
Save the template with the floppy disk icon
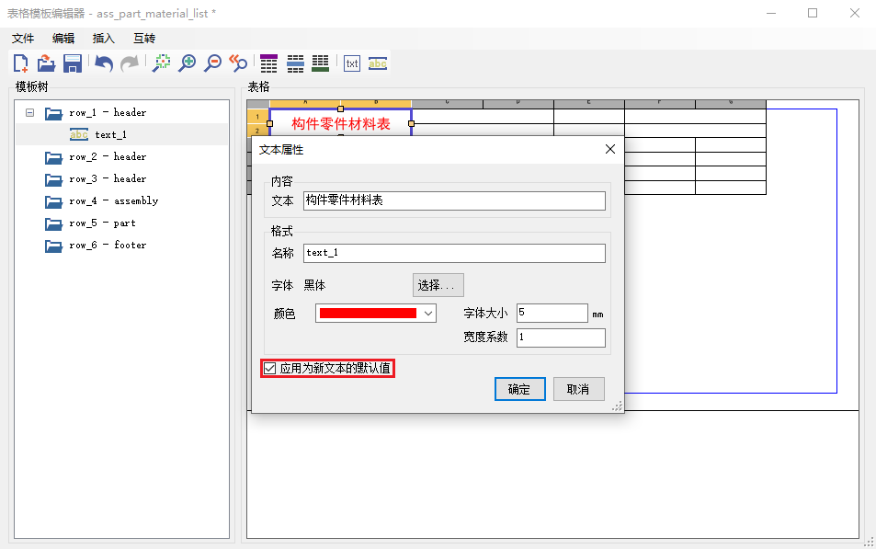[x=73, y=63]
